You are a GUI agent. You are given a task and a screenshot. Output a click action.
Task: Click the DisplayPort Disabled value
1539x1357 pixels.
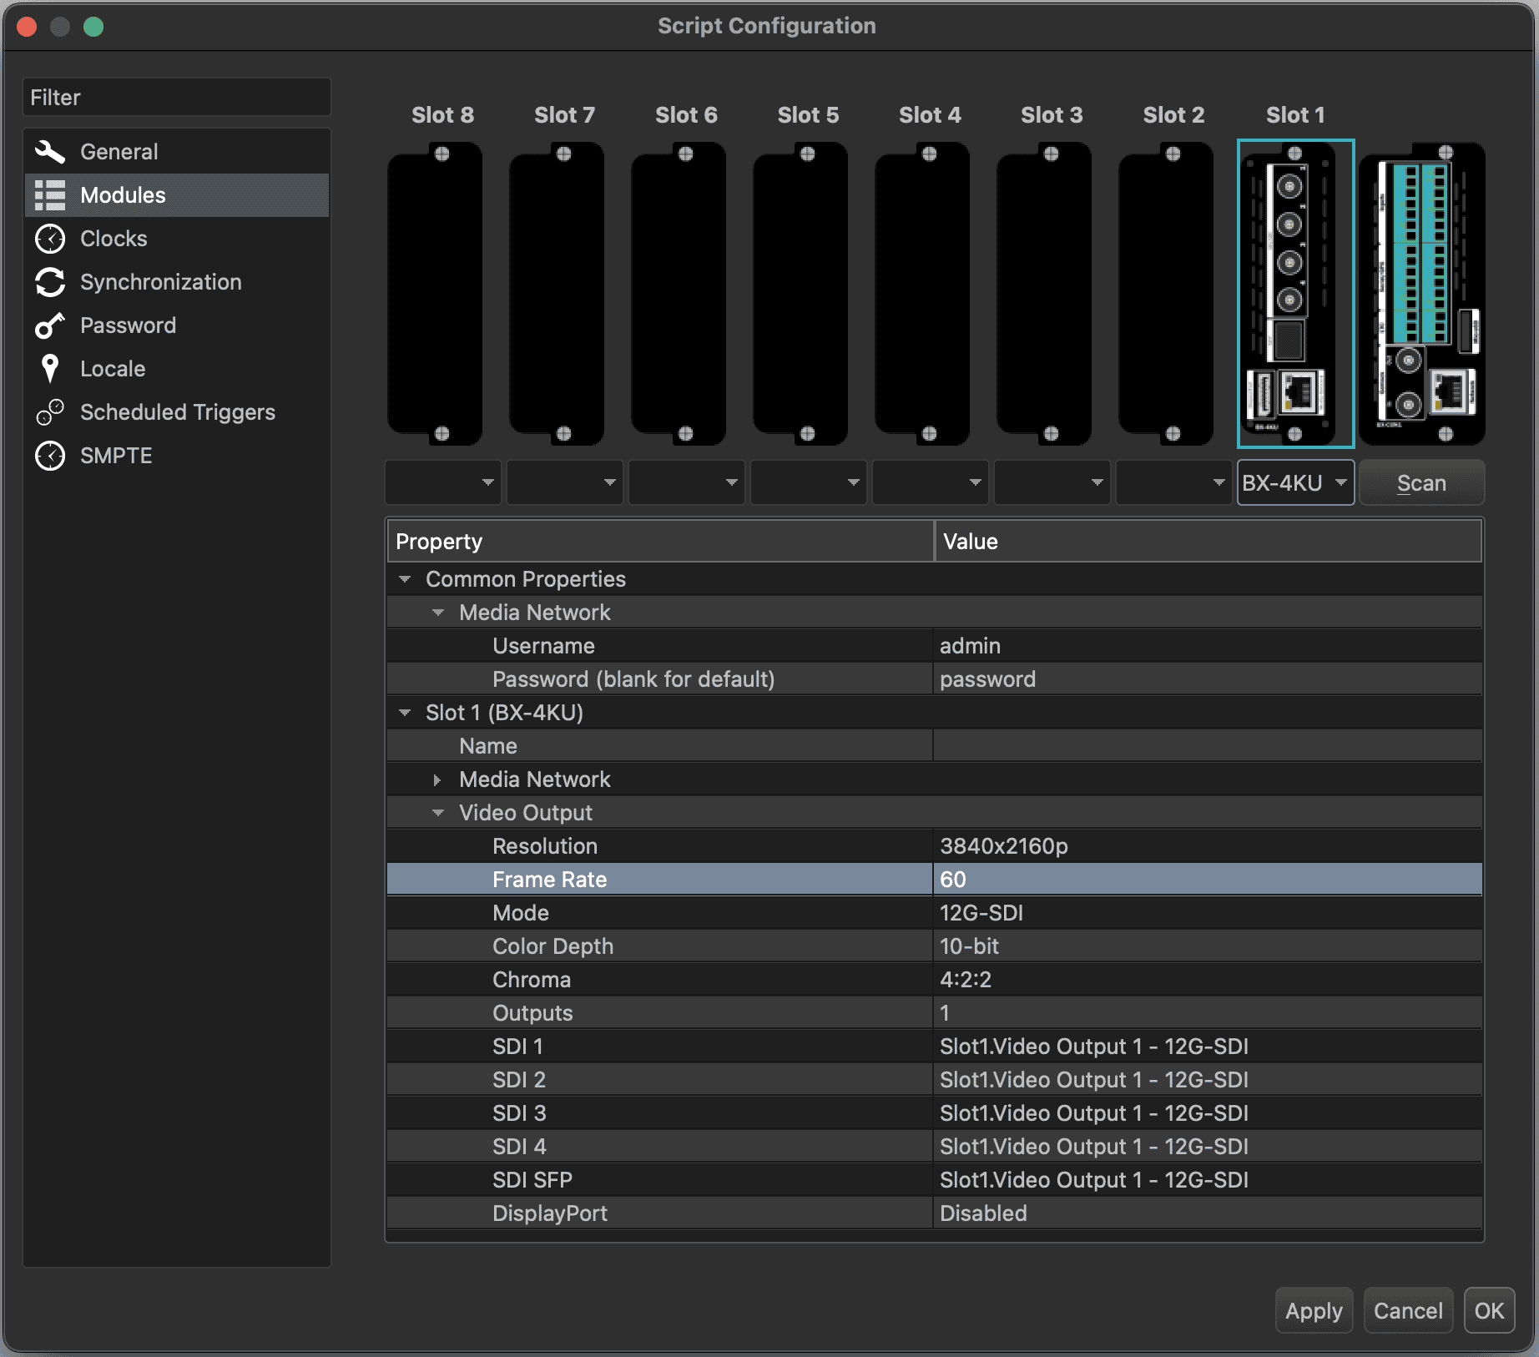983,1213
